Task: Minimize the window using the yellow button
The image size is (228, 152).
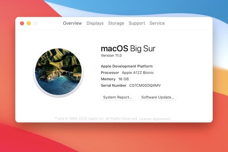Action: (x=28, y=24)
